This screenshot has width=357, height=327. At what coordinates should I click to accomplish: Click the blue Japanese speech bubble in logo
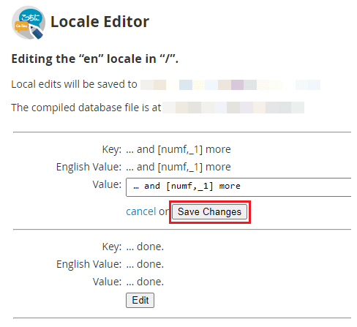coord(31,17)
